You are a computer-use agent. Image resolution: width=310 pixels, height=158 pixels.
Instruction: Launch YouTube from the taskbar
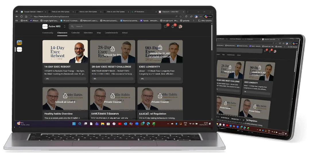coord(120,124)
